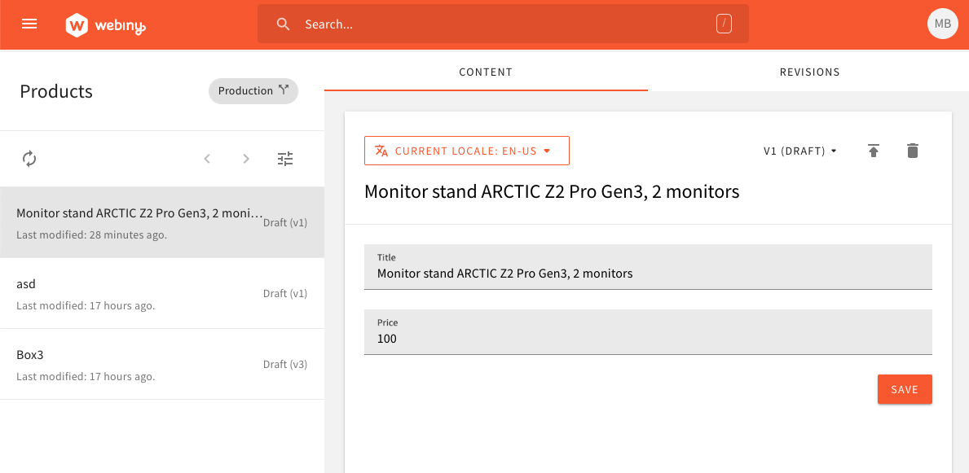969x473 pixels.
Task: Select the CONTENT tab
Action: (x=486, y=72)
